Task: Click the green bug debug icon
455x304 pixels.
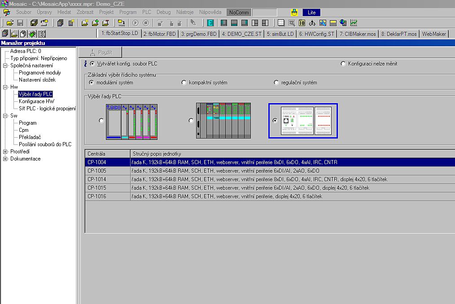Action: (33, 34)
